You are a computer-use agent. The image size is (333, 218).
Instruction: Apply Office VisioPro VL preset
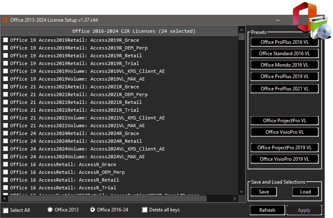click(285, 132)
